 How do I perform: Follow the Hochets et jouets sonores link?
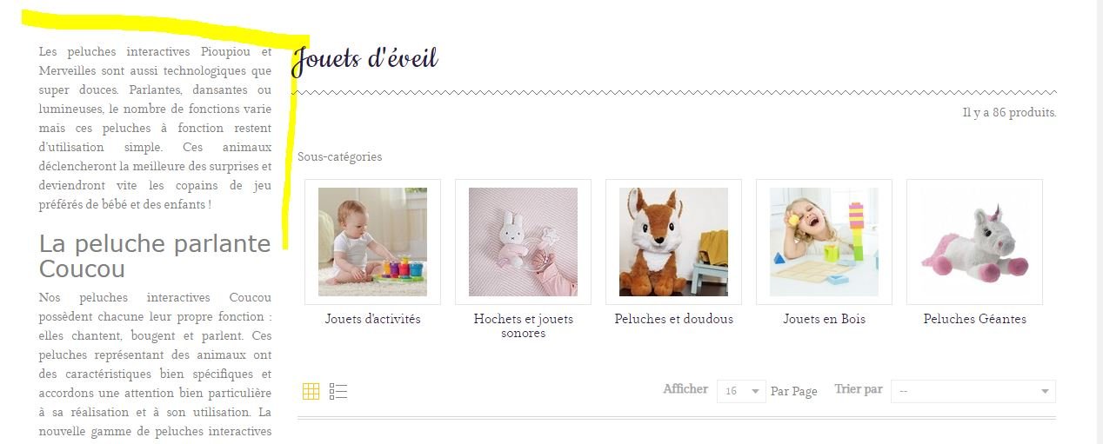523,326
